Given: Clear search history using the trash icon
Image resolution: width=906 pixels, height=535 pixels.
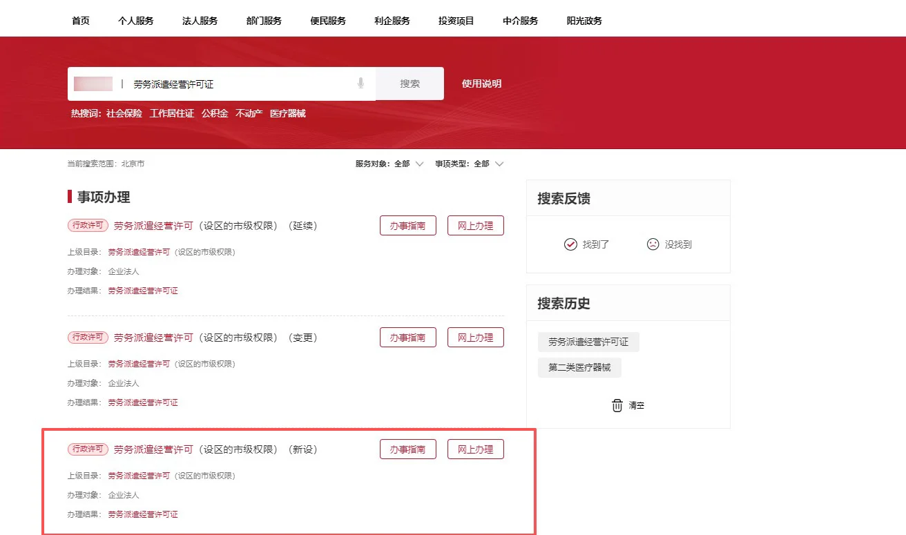Looking at the screenshot, I should point(617,405).
